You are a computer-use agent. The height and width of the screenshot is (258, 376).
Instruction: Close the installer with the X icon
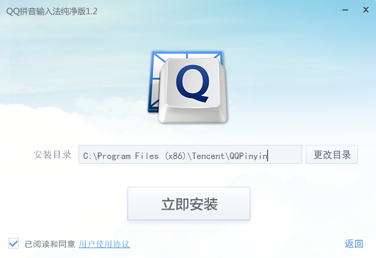(x=366, y=10)
